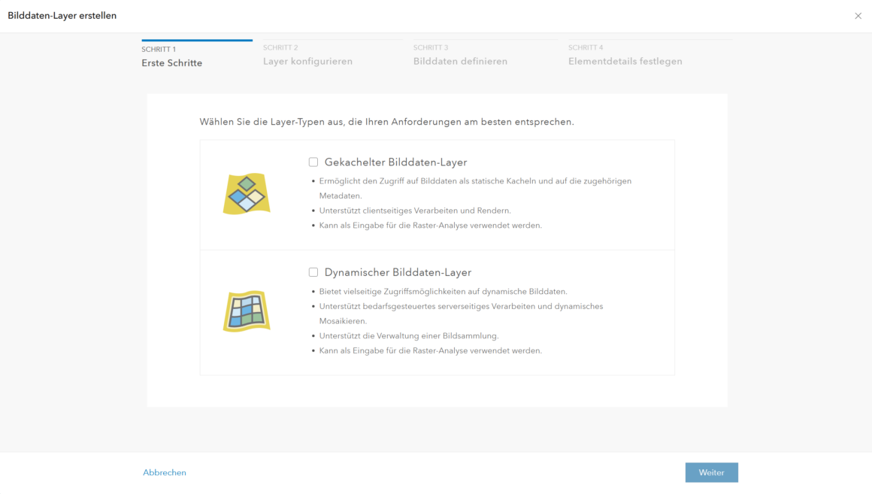872x494 pixels.
Task: Click the vielseitige Zugriffsmöglichkeiten bullet text
Action: click(x=443, y=291)
